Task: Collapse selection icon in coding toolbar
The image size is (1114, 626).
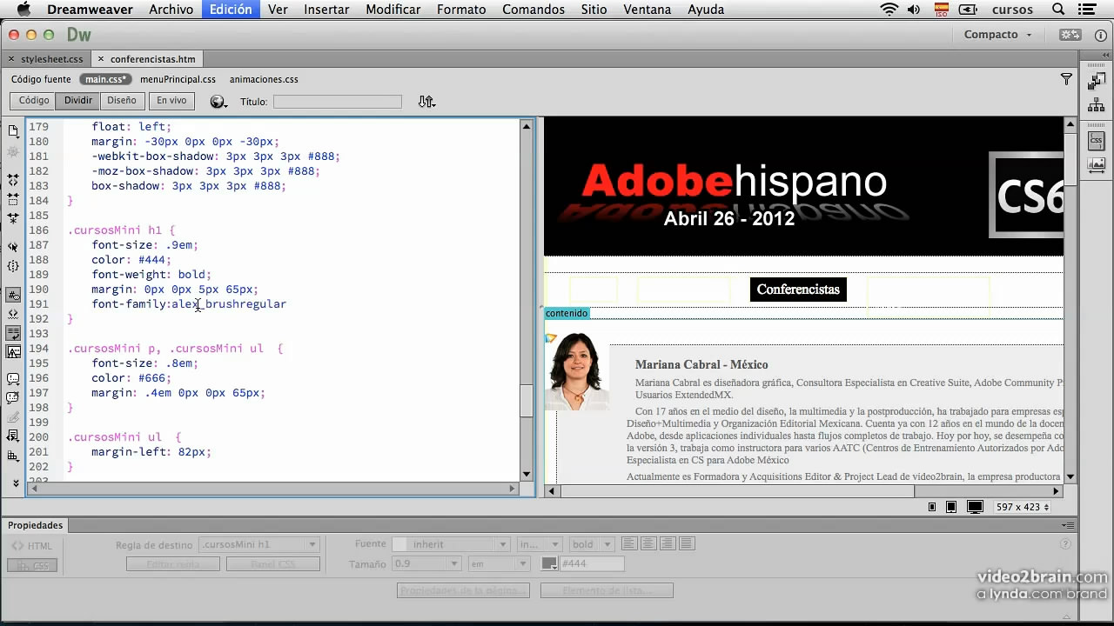Action: [x=13, y=199]
